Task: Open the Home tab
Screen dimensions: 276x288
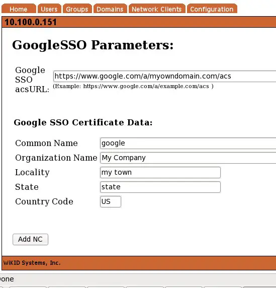Action: 19,9
